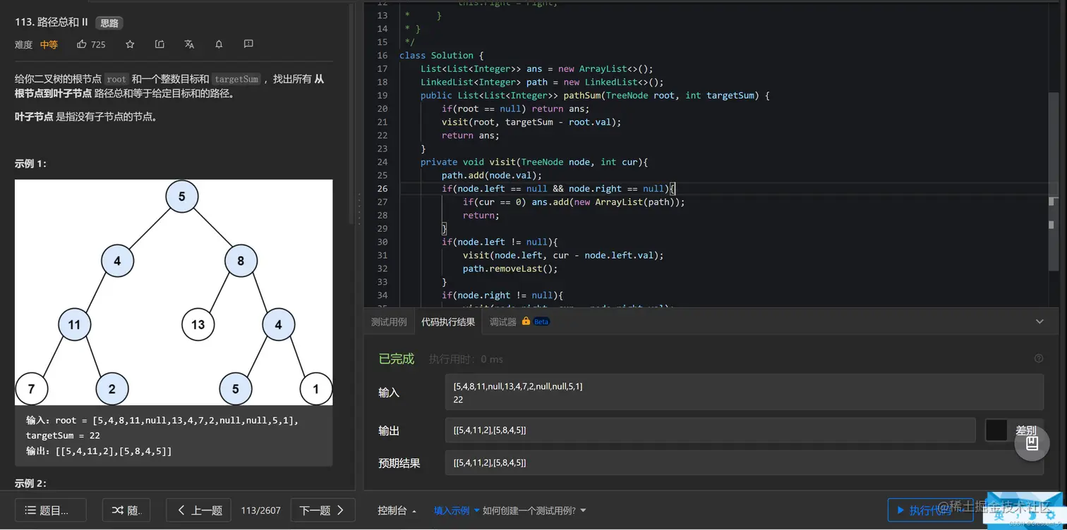Click the 113. 路径总和 II title

[51, 22]
